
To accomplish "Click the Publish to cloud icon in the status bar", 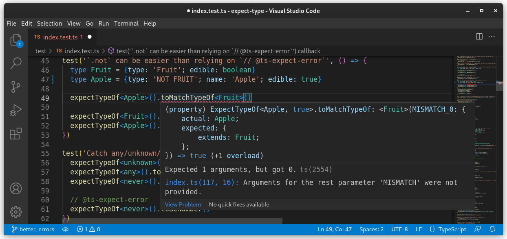I will (65, 229).
